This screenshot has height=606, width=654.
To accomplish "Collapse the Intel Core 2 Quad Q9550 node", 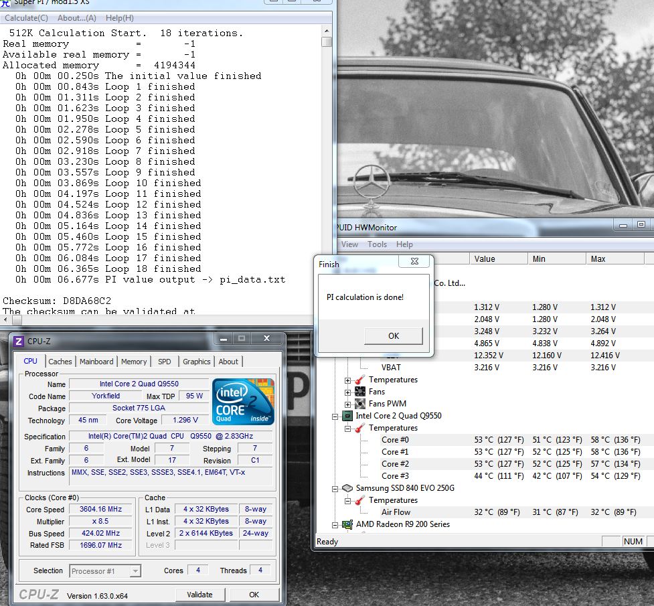I will click(335, 416).
